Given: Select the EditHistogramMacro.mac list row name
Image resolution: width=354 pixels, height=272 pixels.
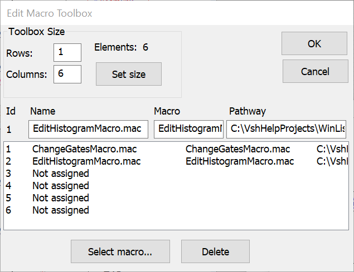Looking at the screenshot, I should [x=86, y=161].
